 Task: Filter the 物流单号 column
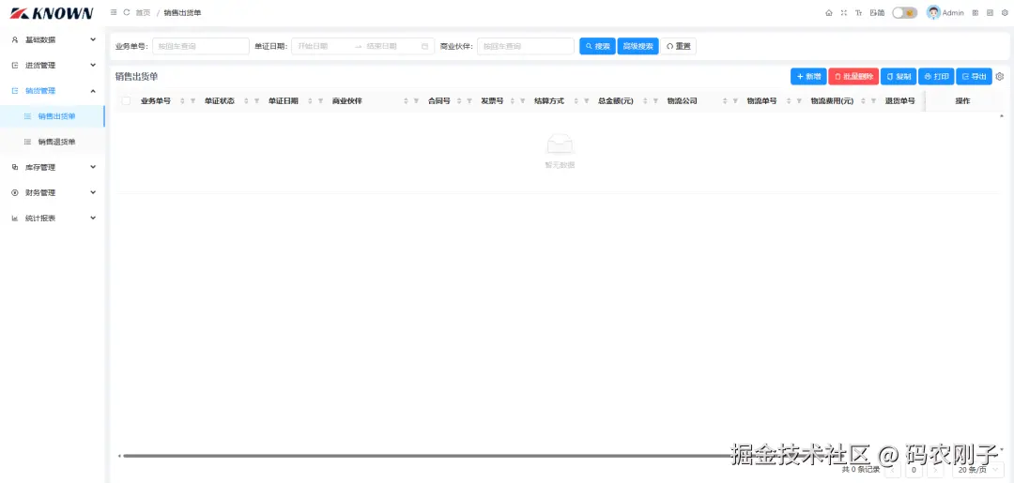799,101
